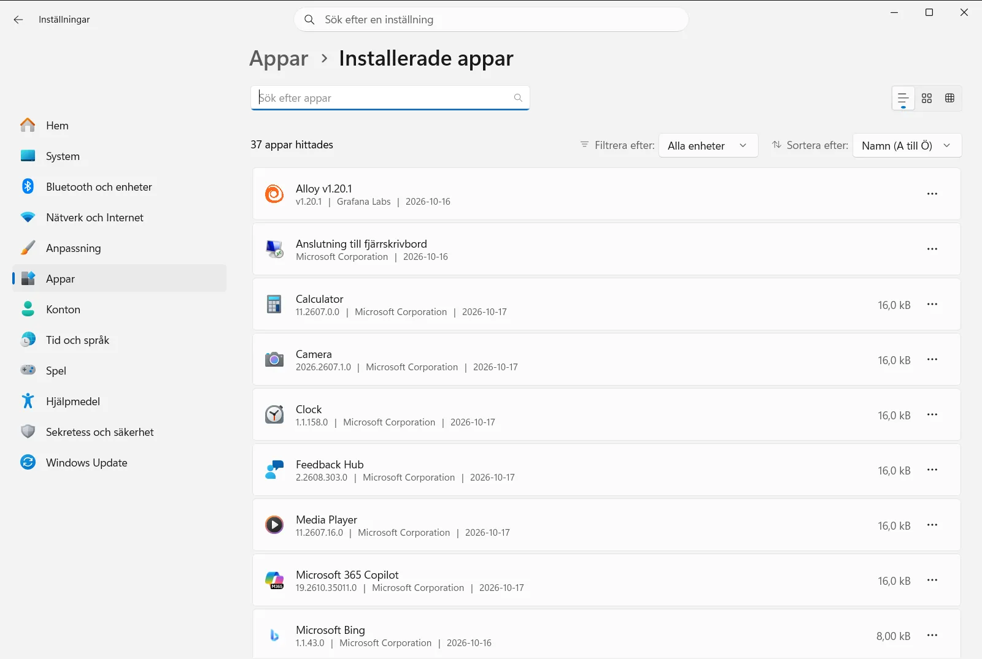Click the Alloy v1.20.1 app icon

click(x=274, y=194)
